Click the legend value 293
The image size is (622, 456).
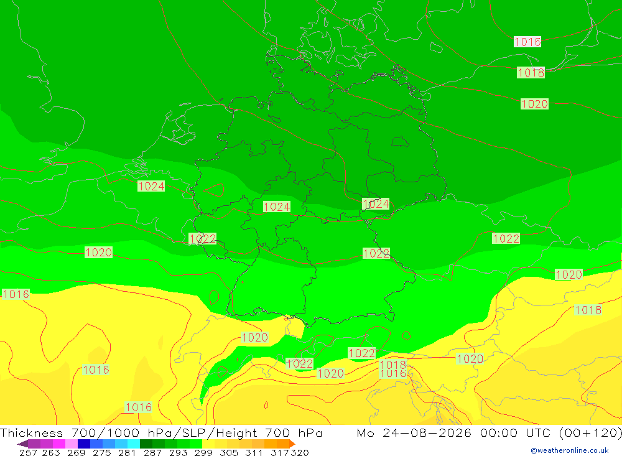[x=178, y=452]
